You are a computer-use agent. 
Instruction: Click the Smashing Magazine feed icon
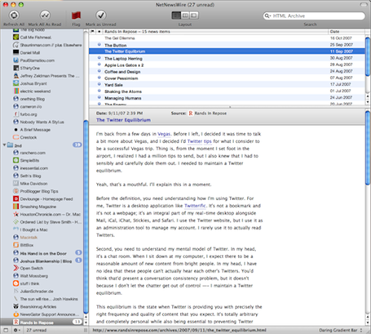coord(16,207)
